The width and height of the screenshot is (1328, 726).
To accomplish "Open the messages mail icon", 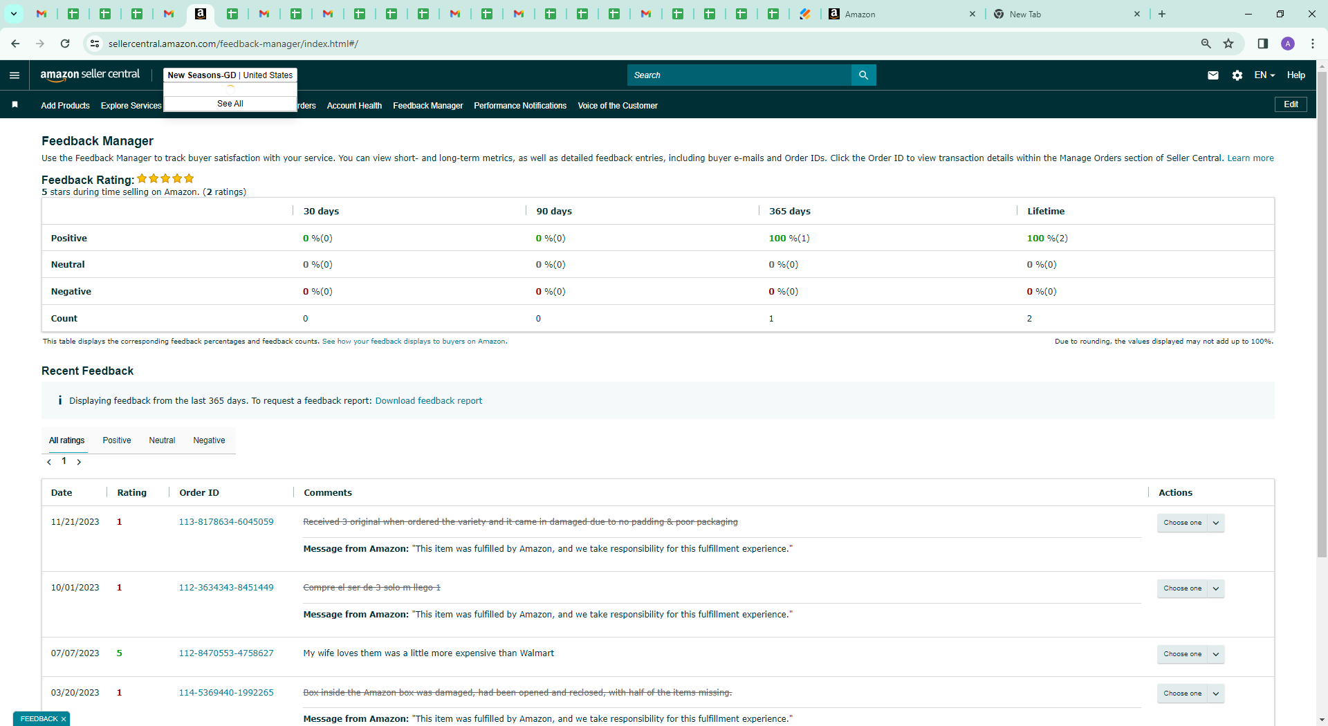I will pyautogui.click(x=1213, y=75).
